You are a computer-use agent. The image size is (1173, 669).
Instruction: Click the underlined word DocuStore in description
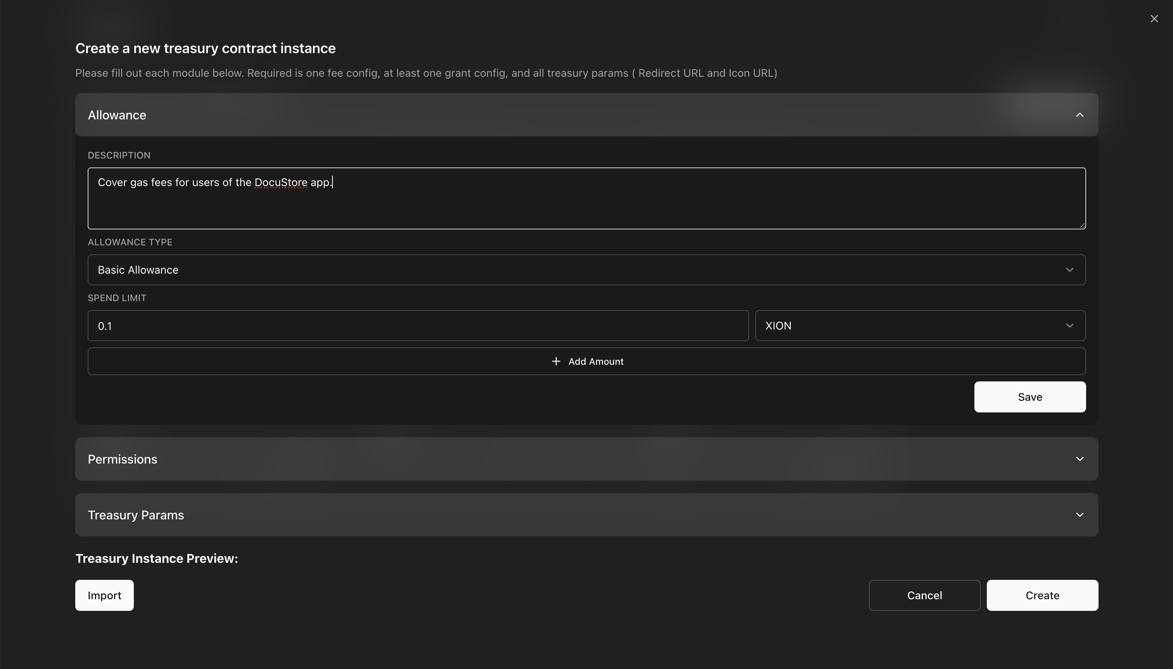coord(280,183)
